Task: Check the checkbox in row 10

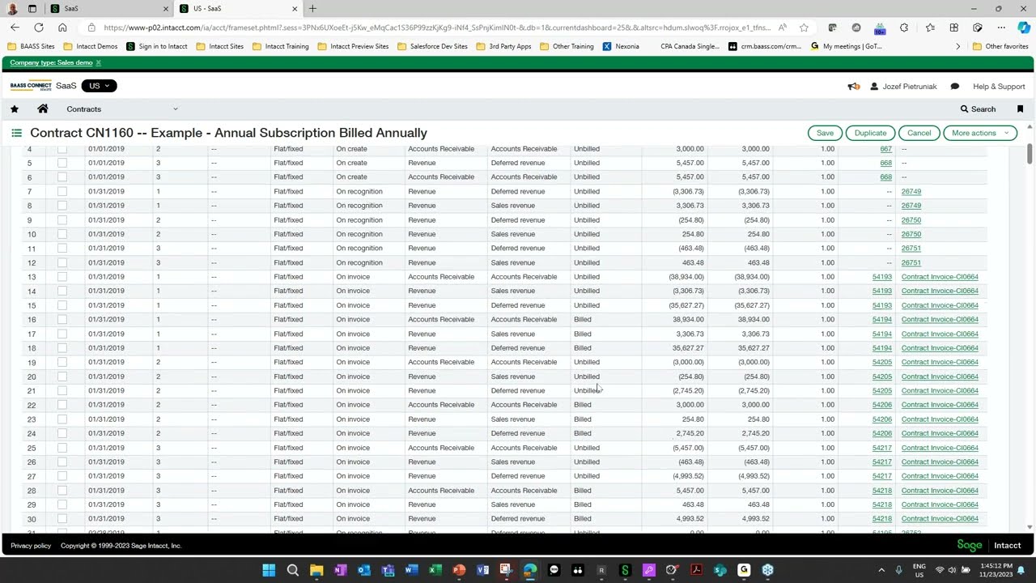Action: [62, 235]
